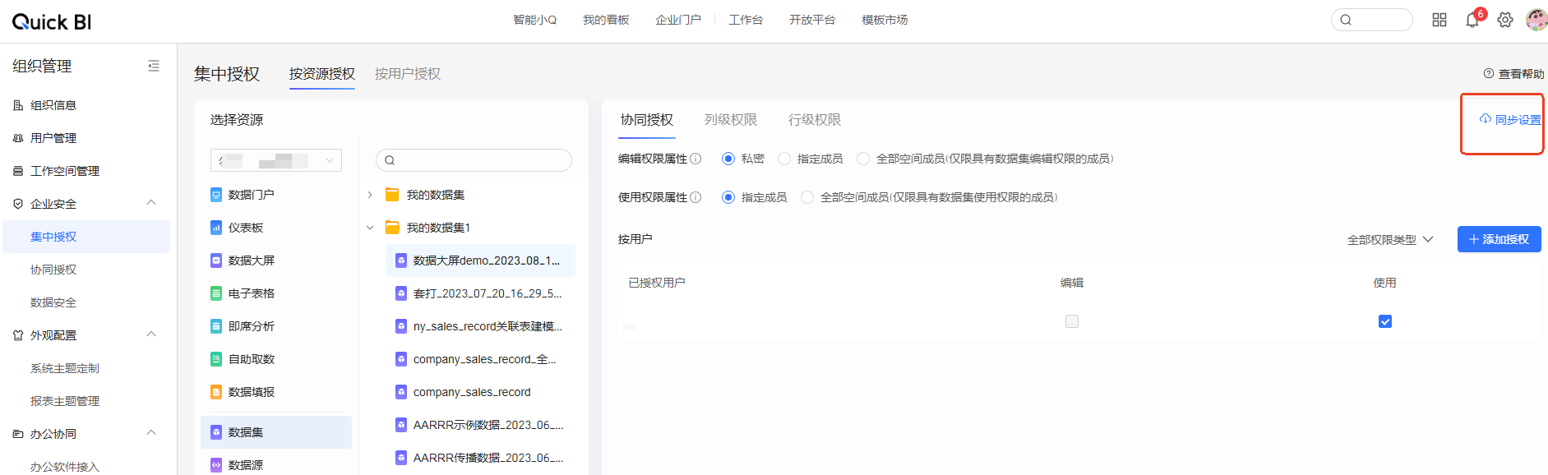1548x475 pixels.
Task: Switch to the 按用户授权 tab
Action: click(x=407, y=74)
